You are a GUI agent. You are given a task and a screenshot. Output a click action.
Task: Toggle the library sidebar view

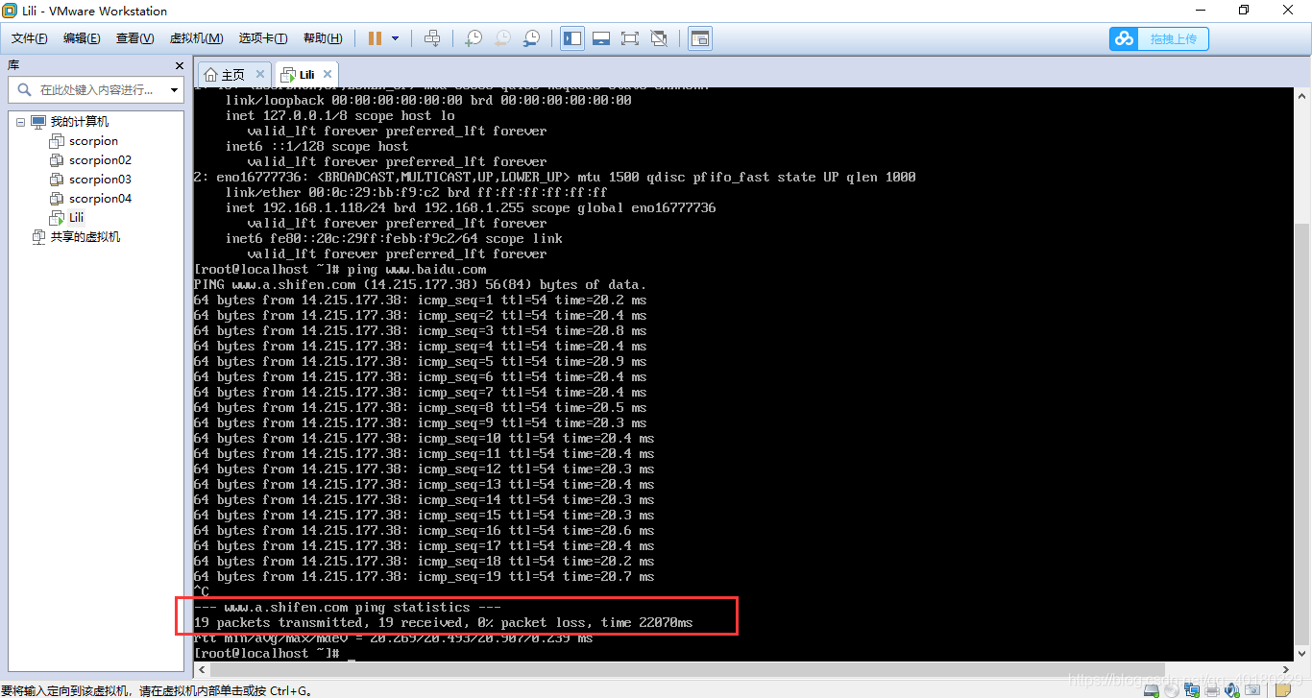tap(572, 38)
